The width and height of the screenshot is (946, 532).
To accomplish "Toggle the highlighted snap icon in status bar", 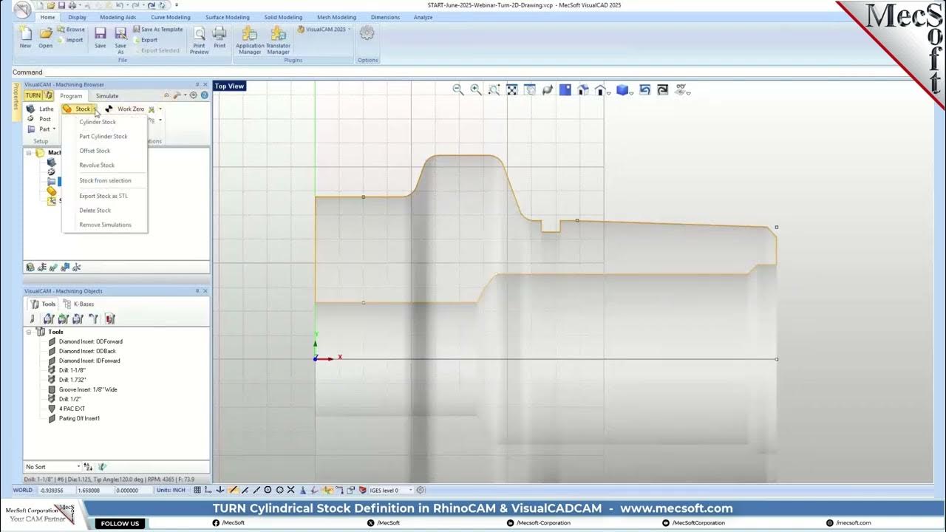I will tap(233, 490).
